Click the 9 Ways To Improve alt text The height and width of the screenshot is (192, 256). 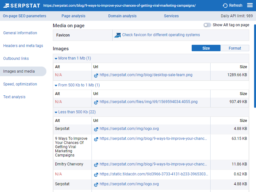71,147
